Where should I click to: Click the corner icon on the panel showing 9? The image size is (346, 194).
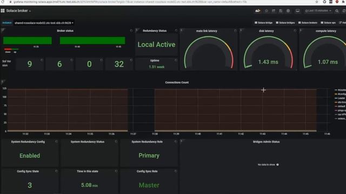[42, 60]
